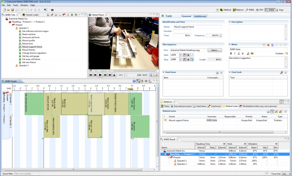292x176 pixels.
Task: Switch to the Additional tab
Action: [200, 17]
